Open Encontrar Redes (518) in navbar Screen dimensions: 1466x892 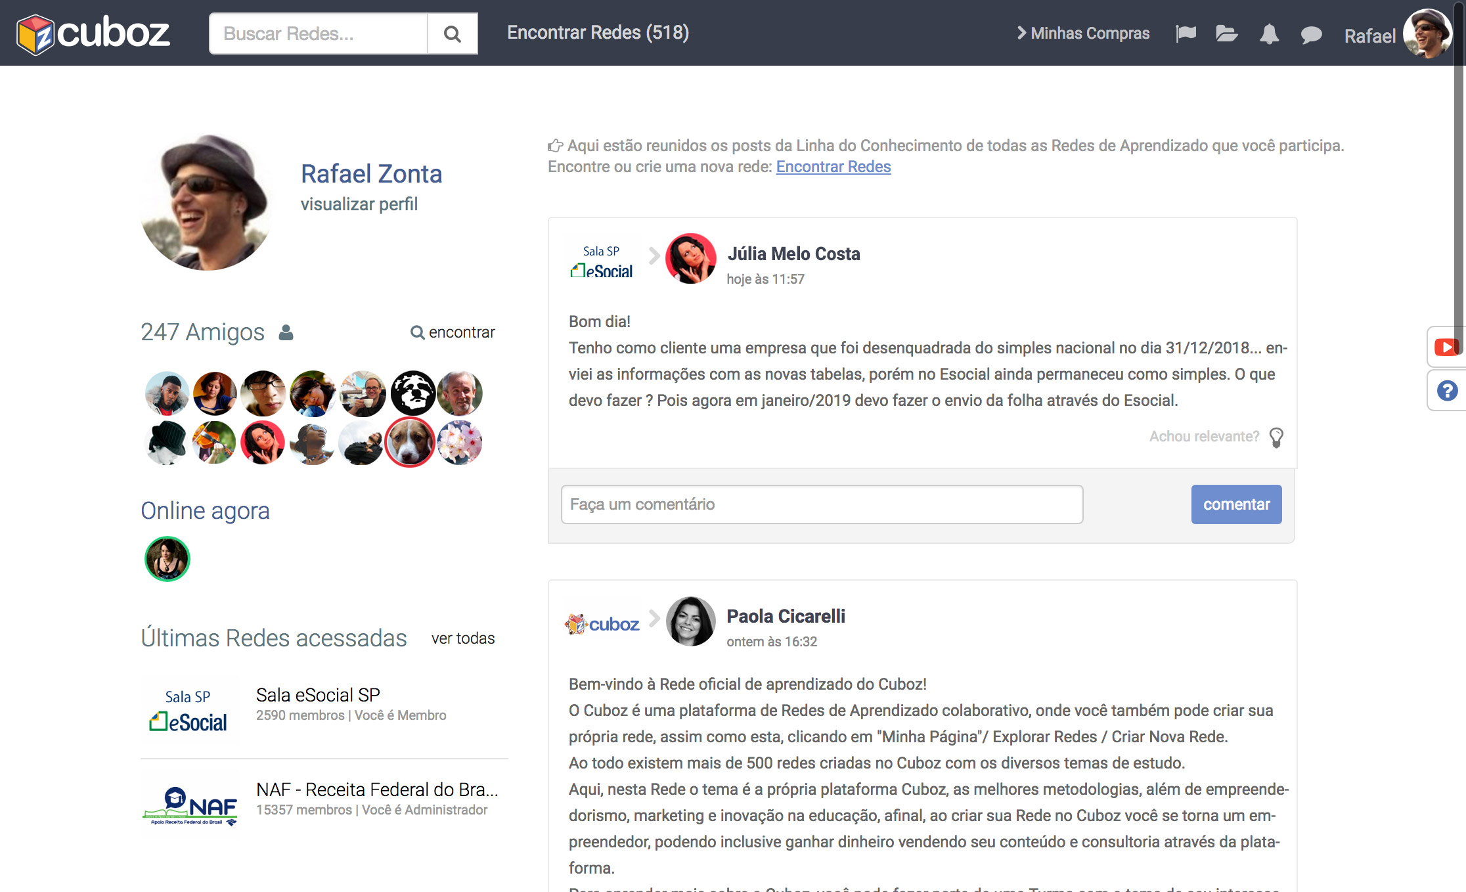tap(598, 32)
